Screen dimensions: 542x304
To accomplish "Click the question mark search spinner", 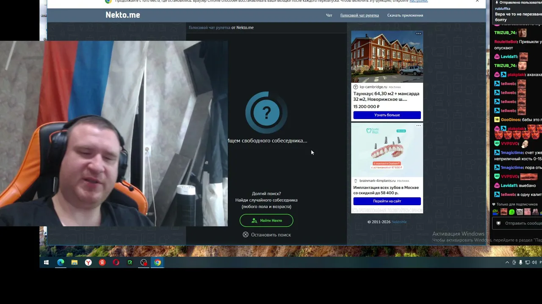I will coord(266,112).
